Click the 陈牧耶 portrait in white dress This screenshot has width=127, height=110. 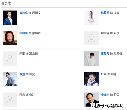coord(91,18)
